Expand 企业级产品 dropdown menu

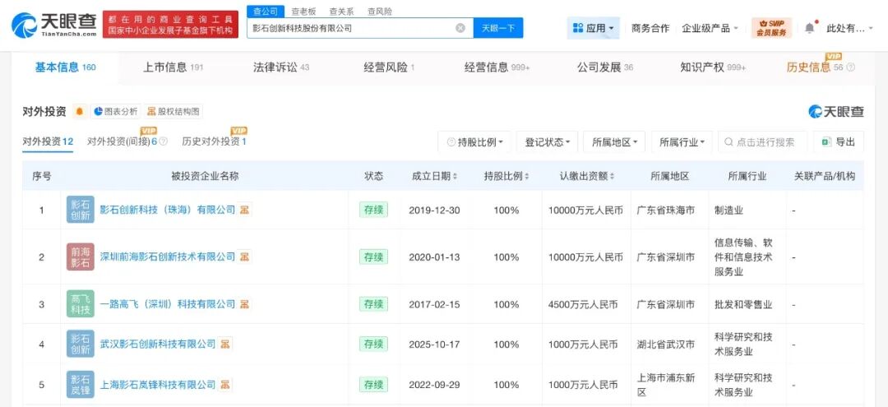coord(710,28)
